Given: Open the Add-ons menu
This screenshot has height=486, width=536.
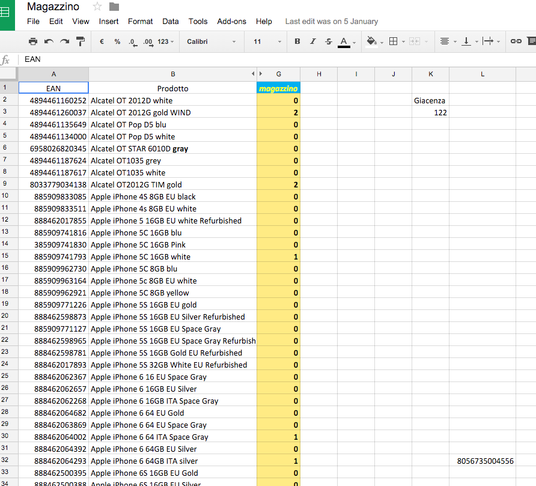Looking at the screenshot, I should point(232,22).
